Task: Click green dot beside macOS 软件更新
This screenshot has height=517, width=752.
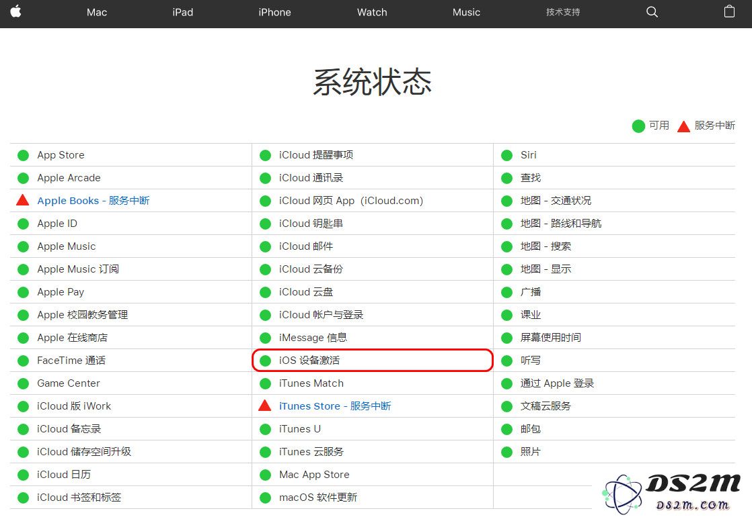Action: [265, 498]
